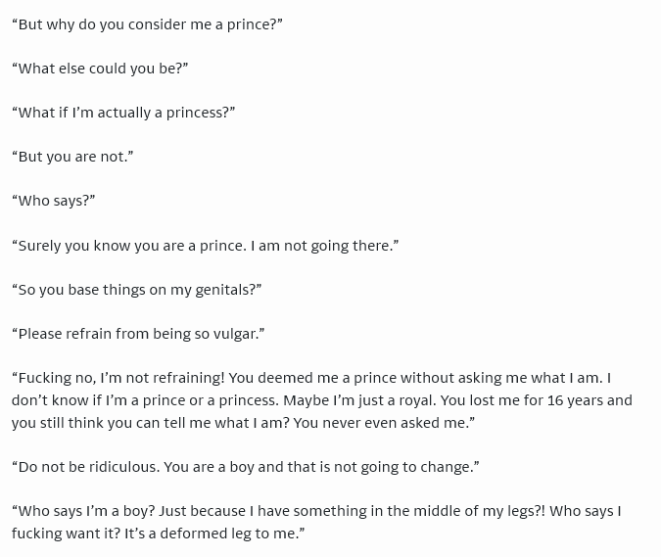Click the line "But you are not."
This screenshot has width=661, height=557.
(x=72, y=157)
